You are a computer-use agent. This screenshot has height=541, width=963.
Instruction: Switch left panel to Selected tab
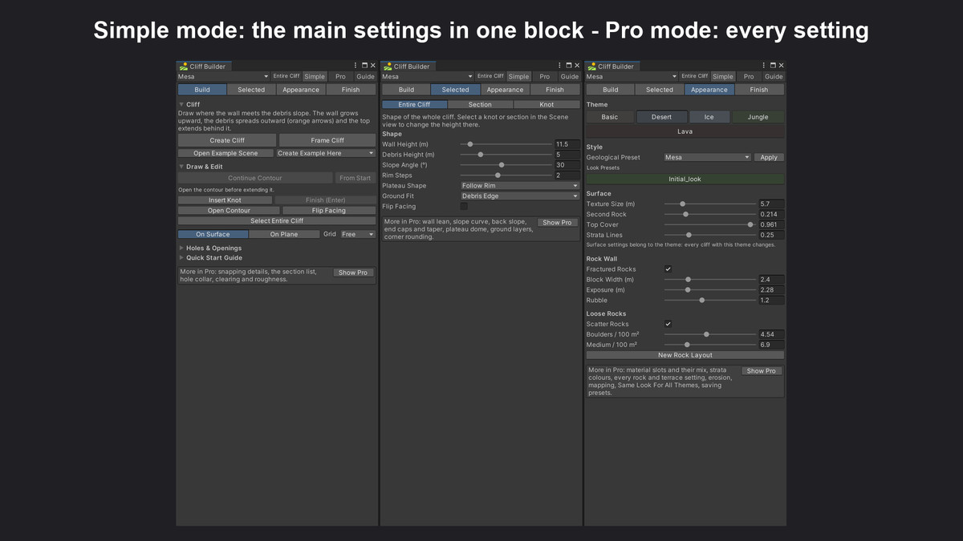tap(251, 90)
